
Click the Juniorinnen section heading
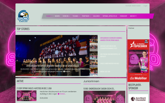coord(91,81)
